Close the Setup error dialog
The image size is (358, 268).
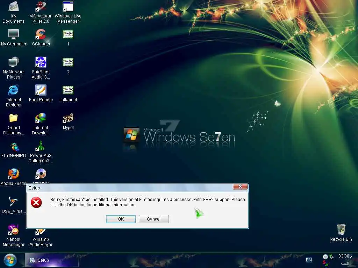coord(240,186)
